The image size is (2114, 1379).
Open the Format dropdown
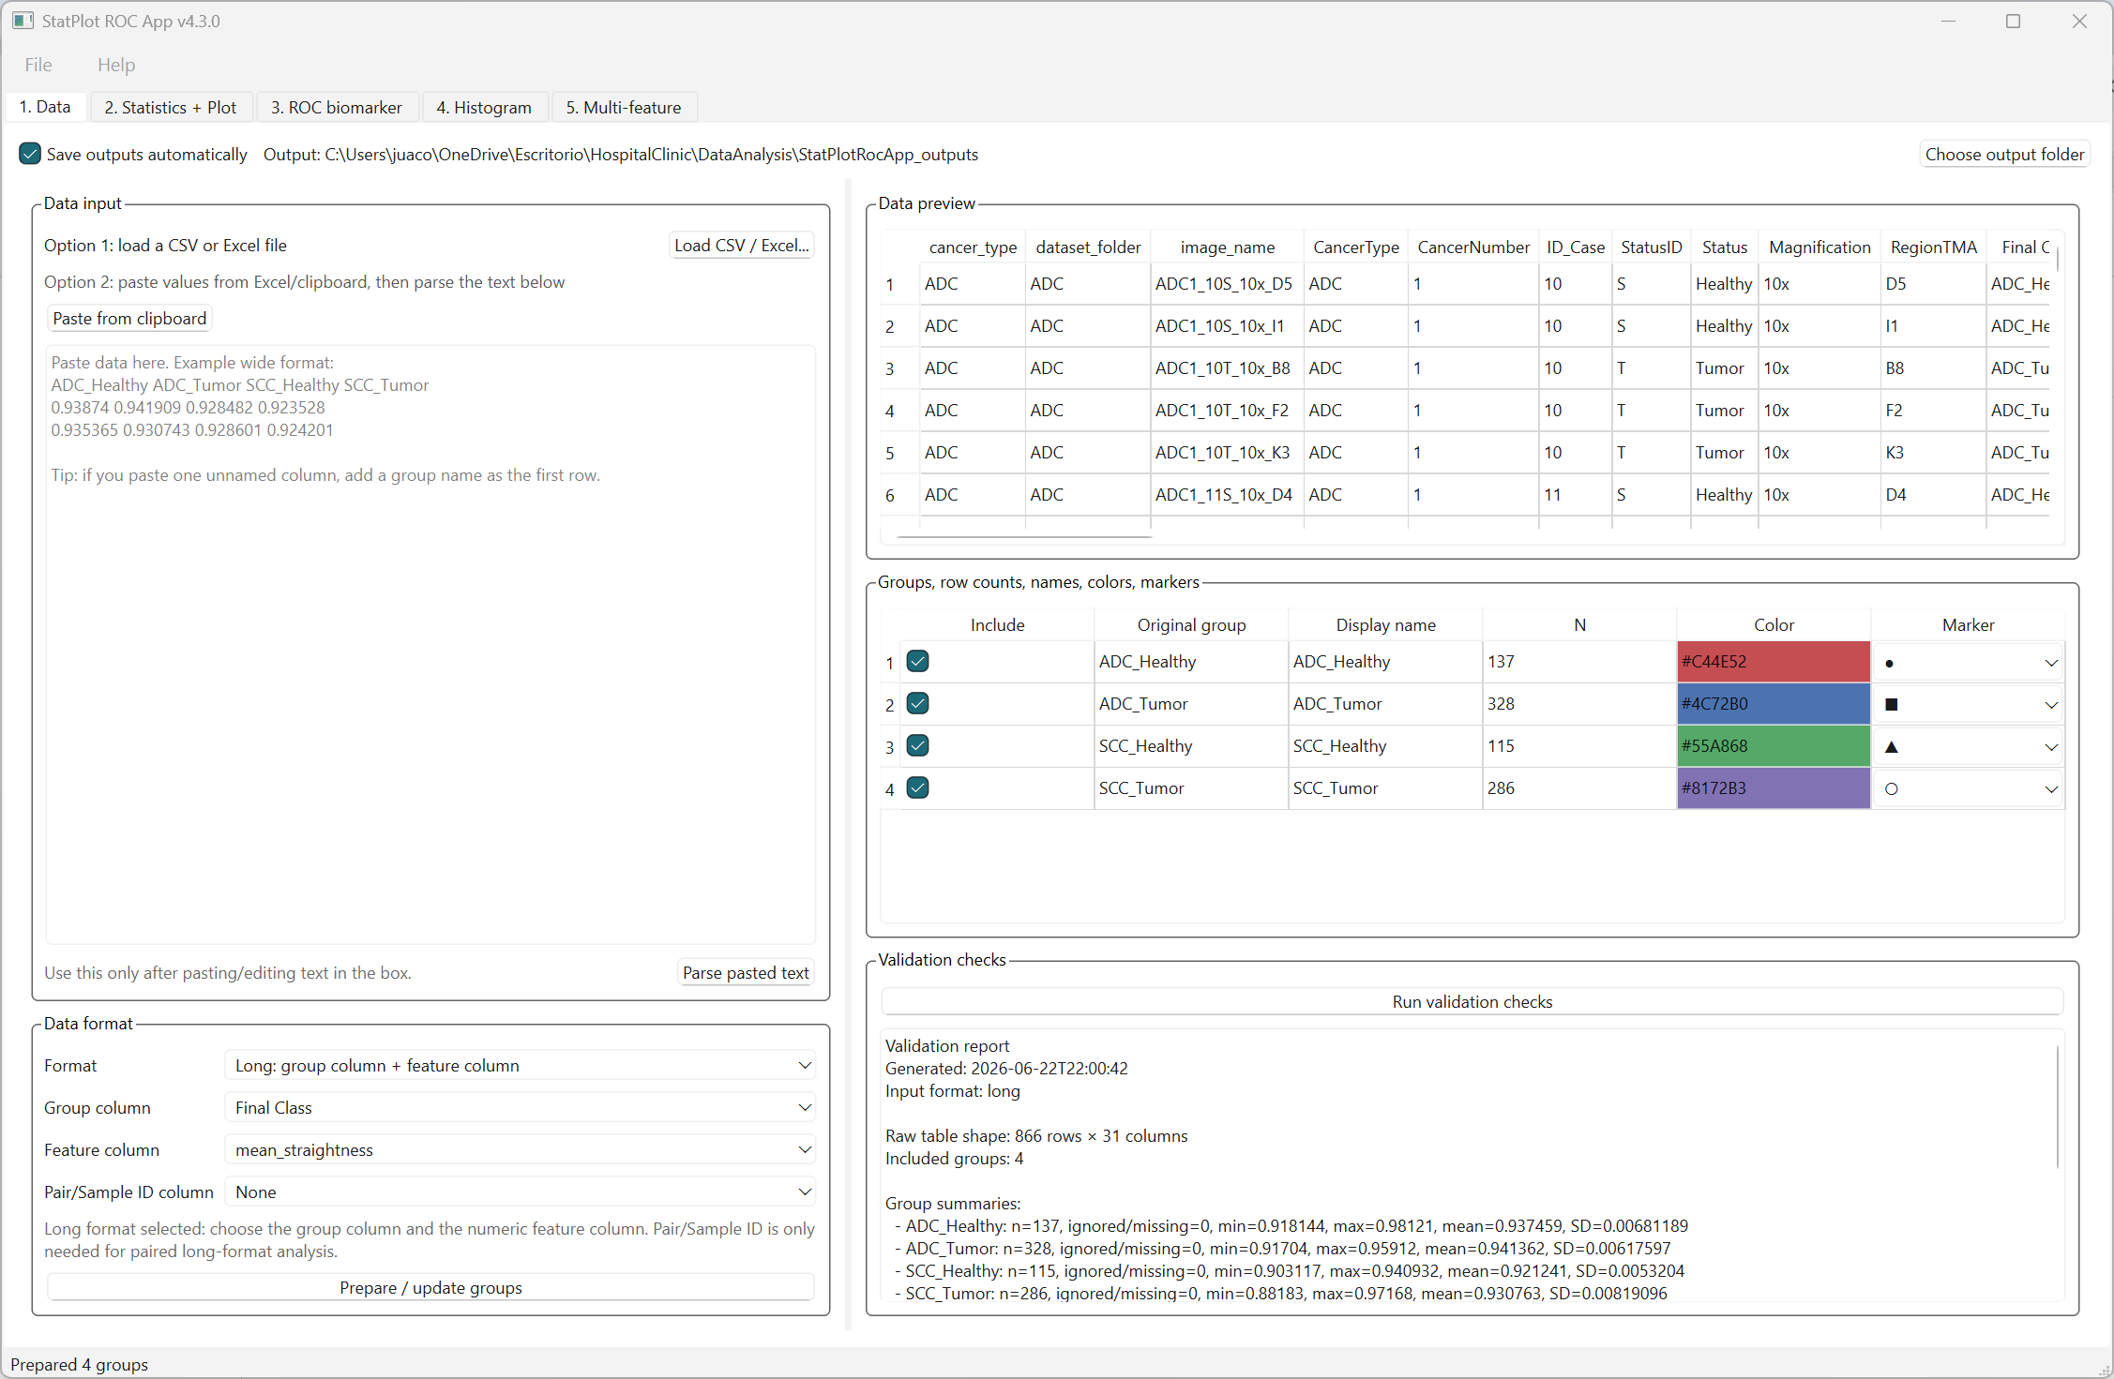pyautogui.click(x=521, y=1066)
